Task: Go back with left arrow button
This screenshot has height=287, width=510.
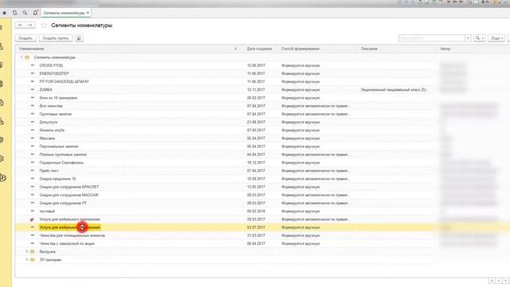Action: coord(20,25)
